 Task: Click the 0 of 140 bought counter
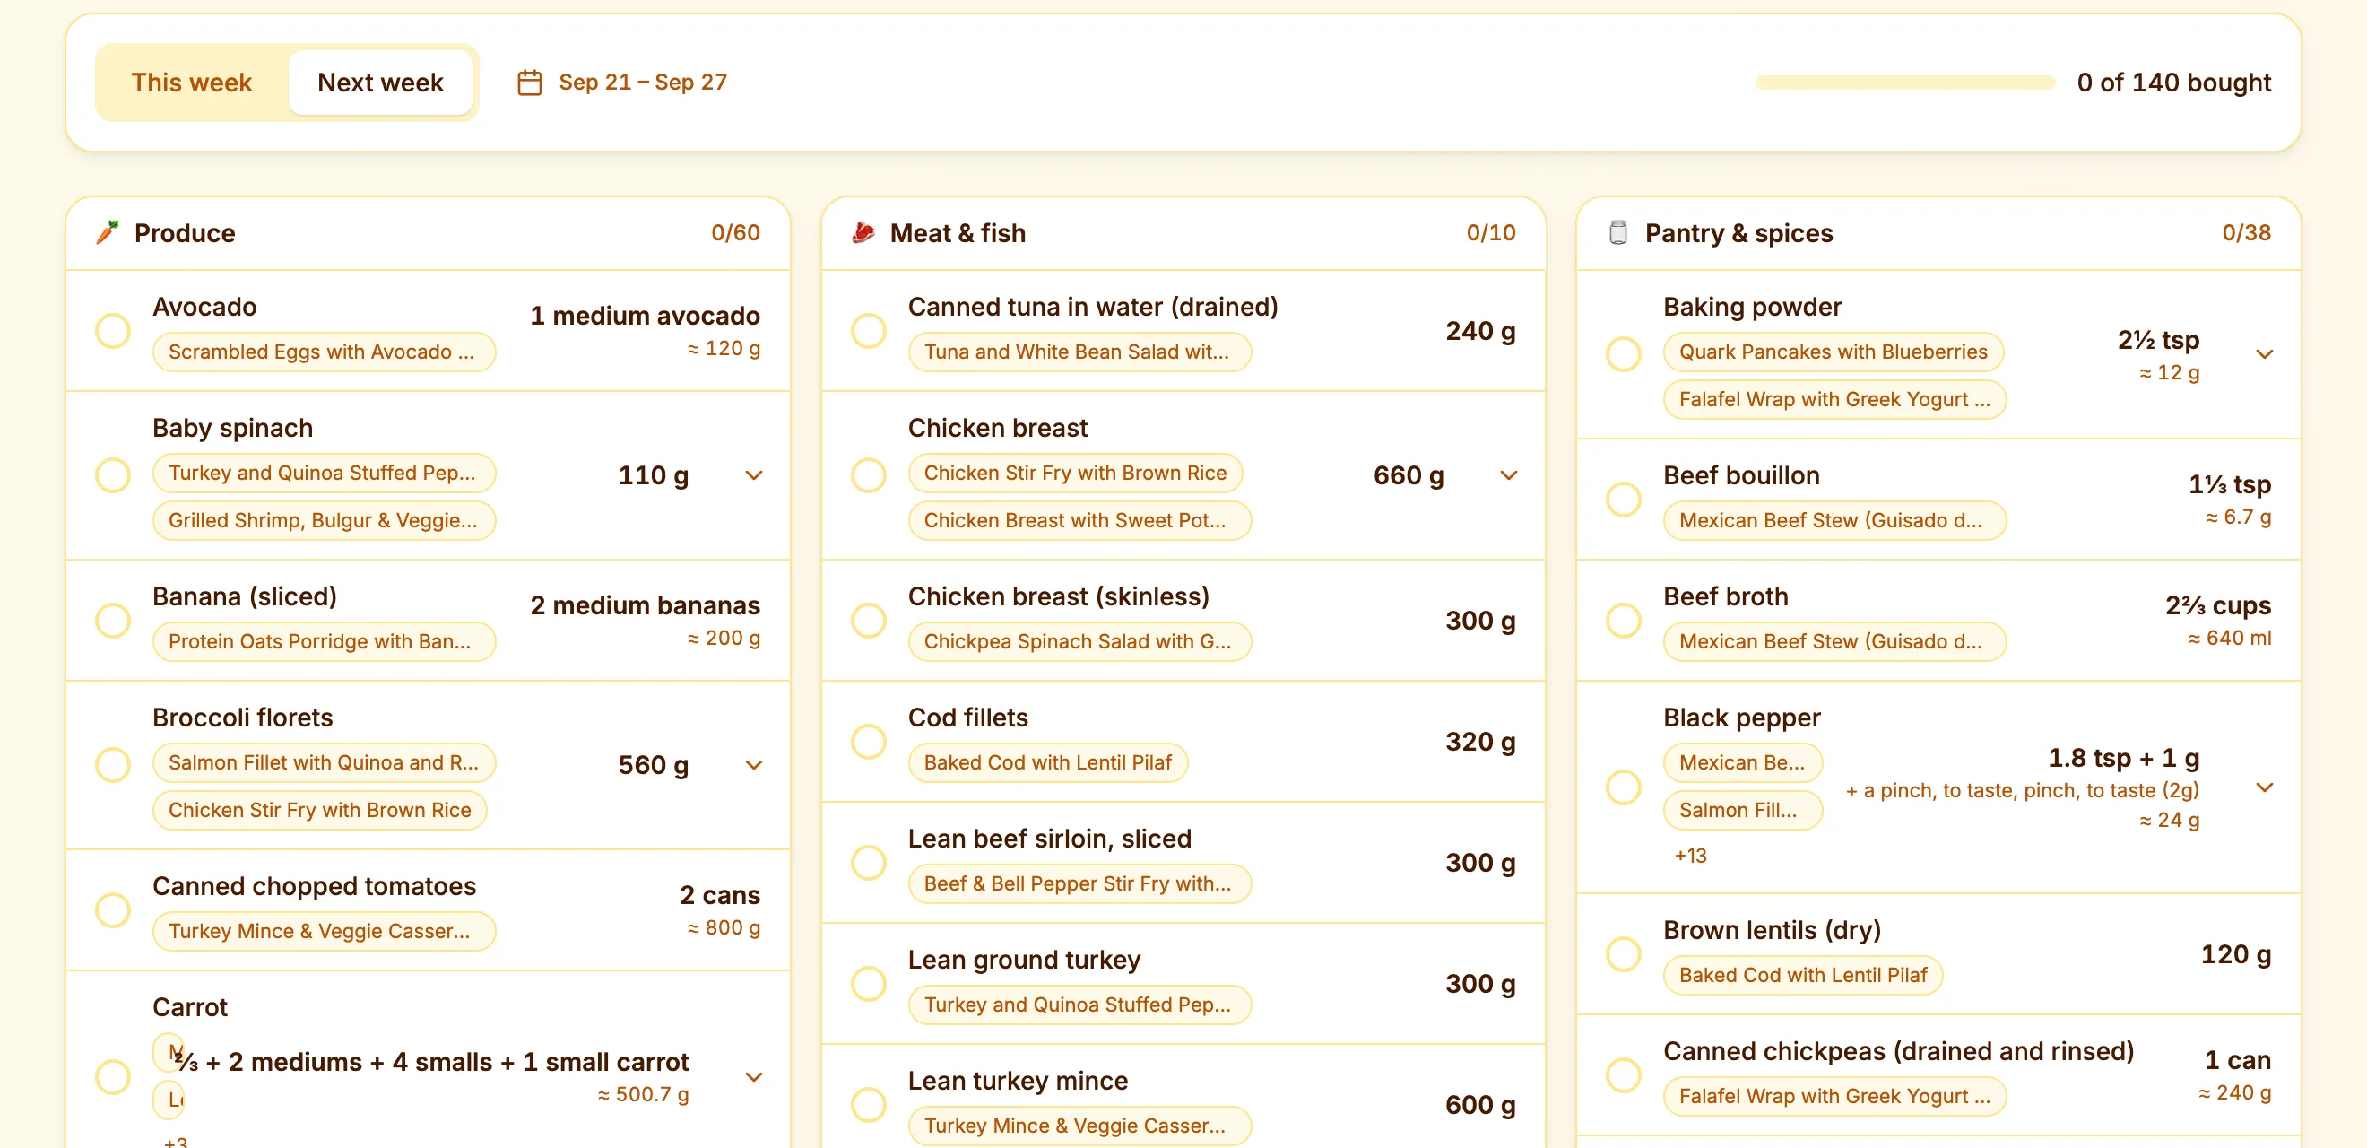coord(2173,83)
